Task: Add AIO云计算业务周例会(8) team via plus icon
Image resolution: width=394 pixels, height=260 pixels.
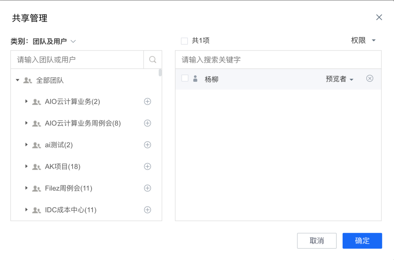Action: [x=147, y=123]
